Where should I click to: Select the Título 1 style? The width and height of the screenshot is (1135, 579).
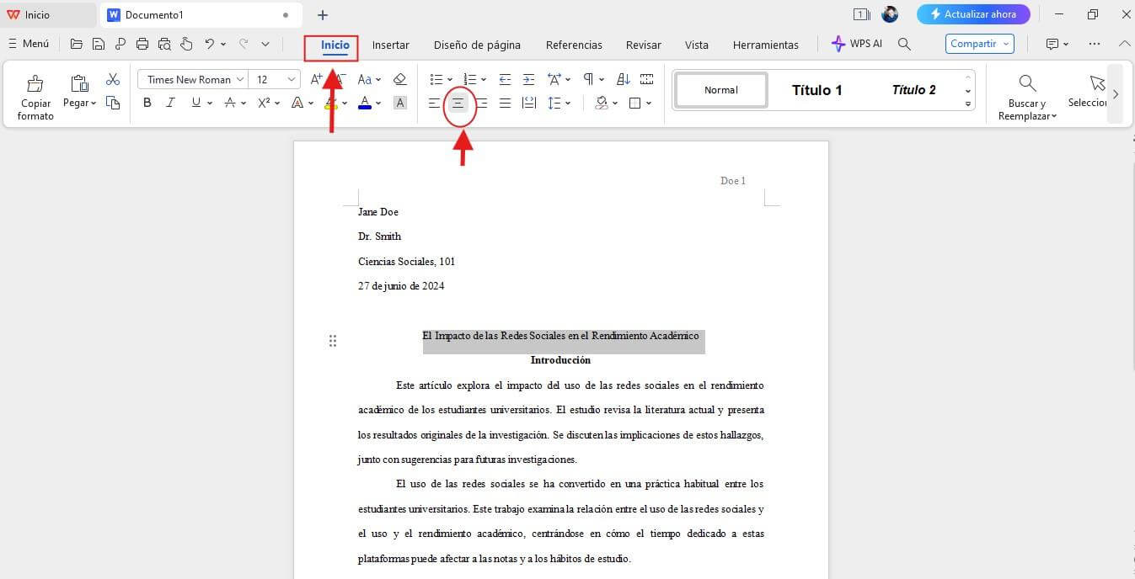(x=816, y=89)
